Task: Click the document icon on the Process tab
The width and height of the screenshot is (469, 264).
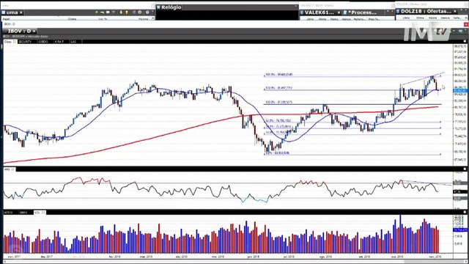Action: 345,12
